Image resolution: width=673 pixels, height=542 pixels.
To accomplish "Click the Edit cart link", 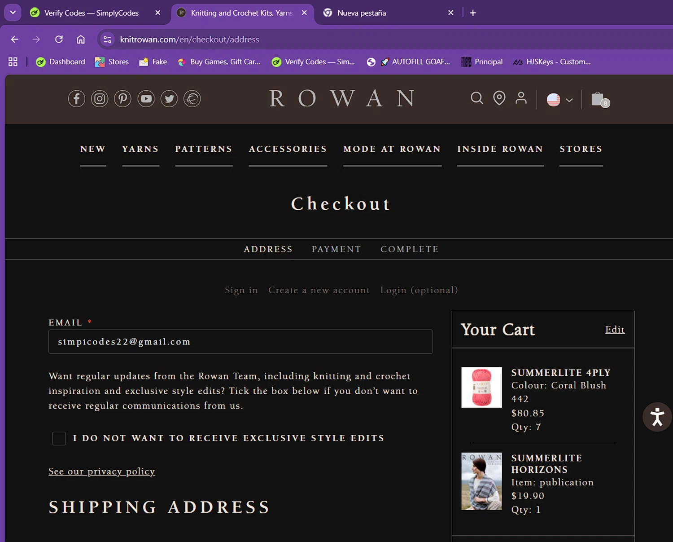I will tap(615, 330).
